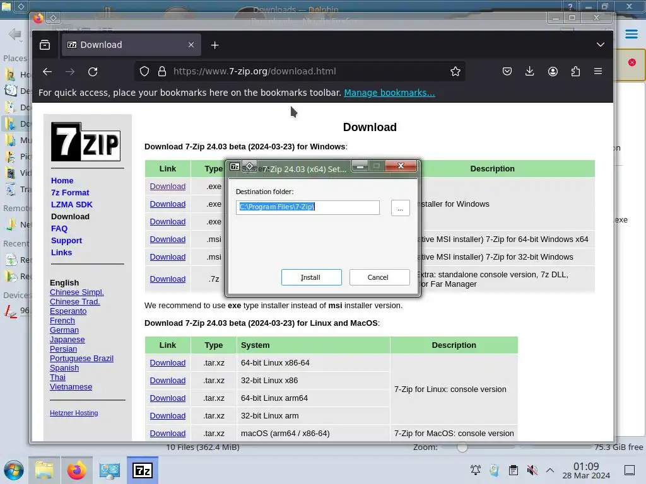Open the tracking protection shield icon
The image size is (646, 484).
144,72
